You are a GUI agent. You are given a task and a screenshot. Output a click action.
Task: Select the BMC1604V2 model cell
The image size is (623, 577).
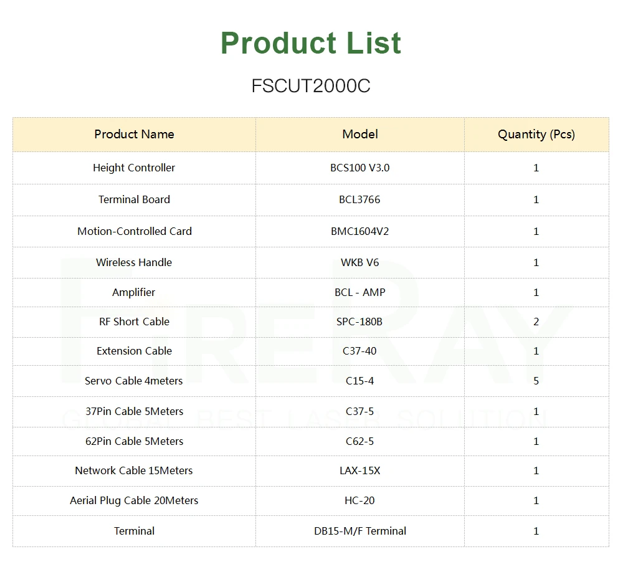point(360,231)
